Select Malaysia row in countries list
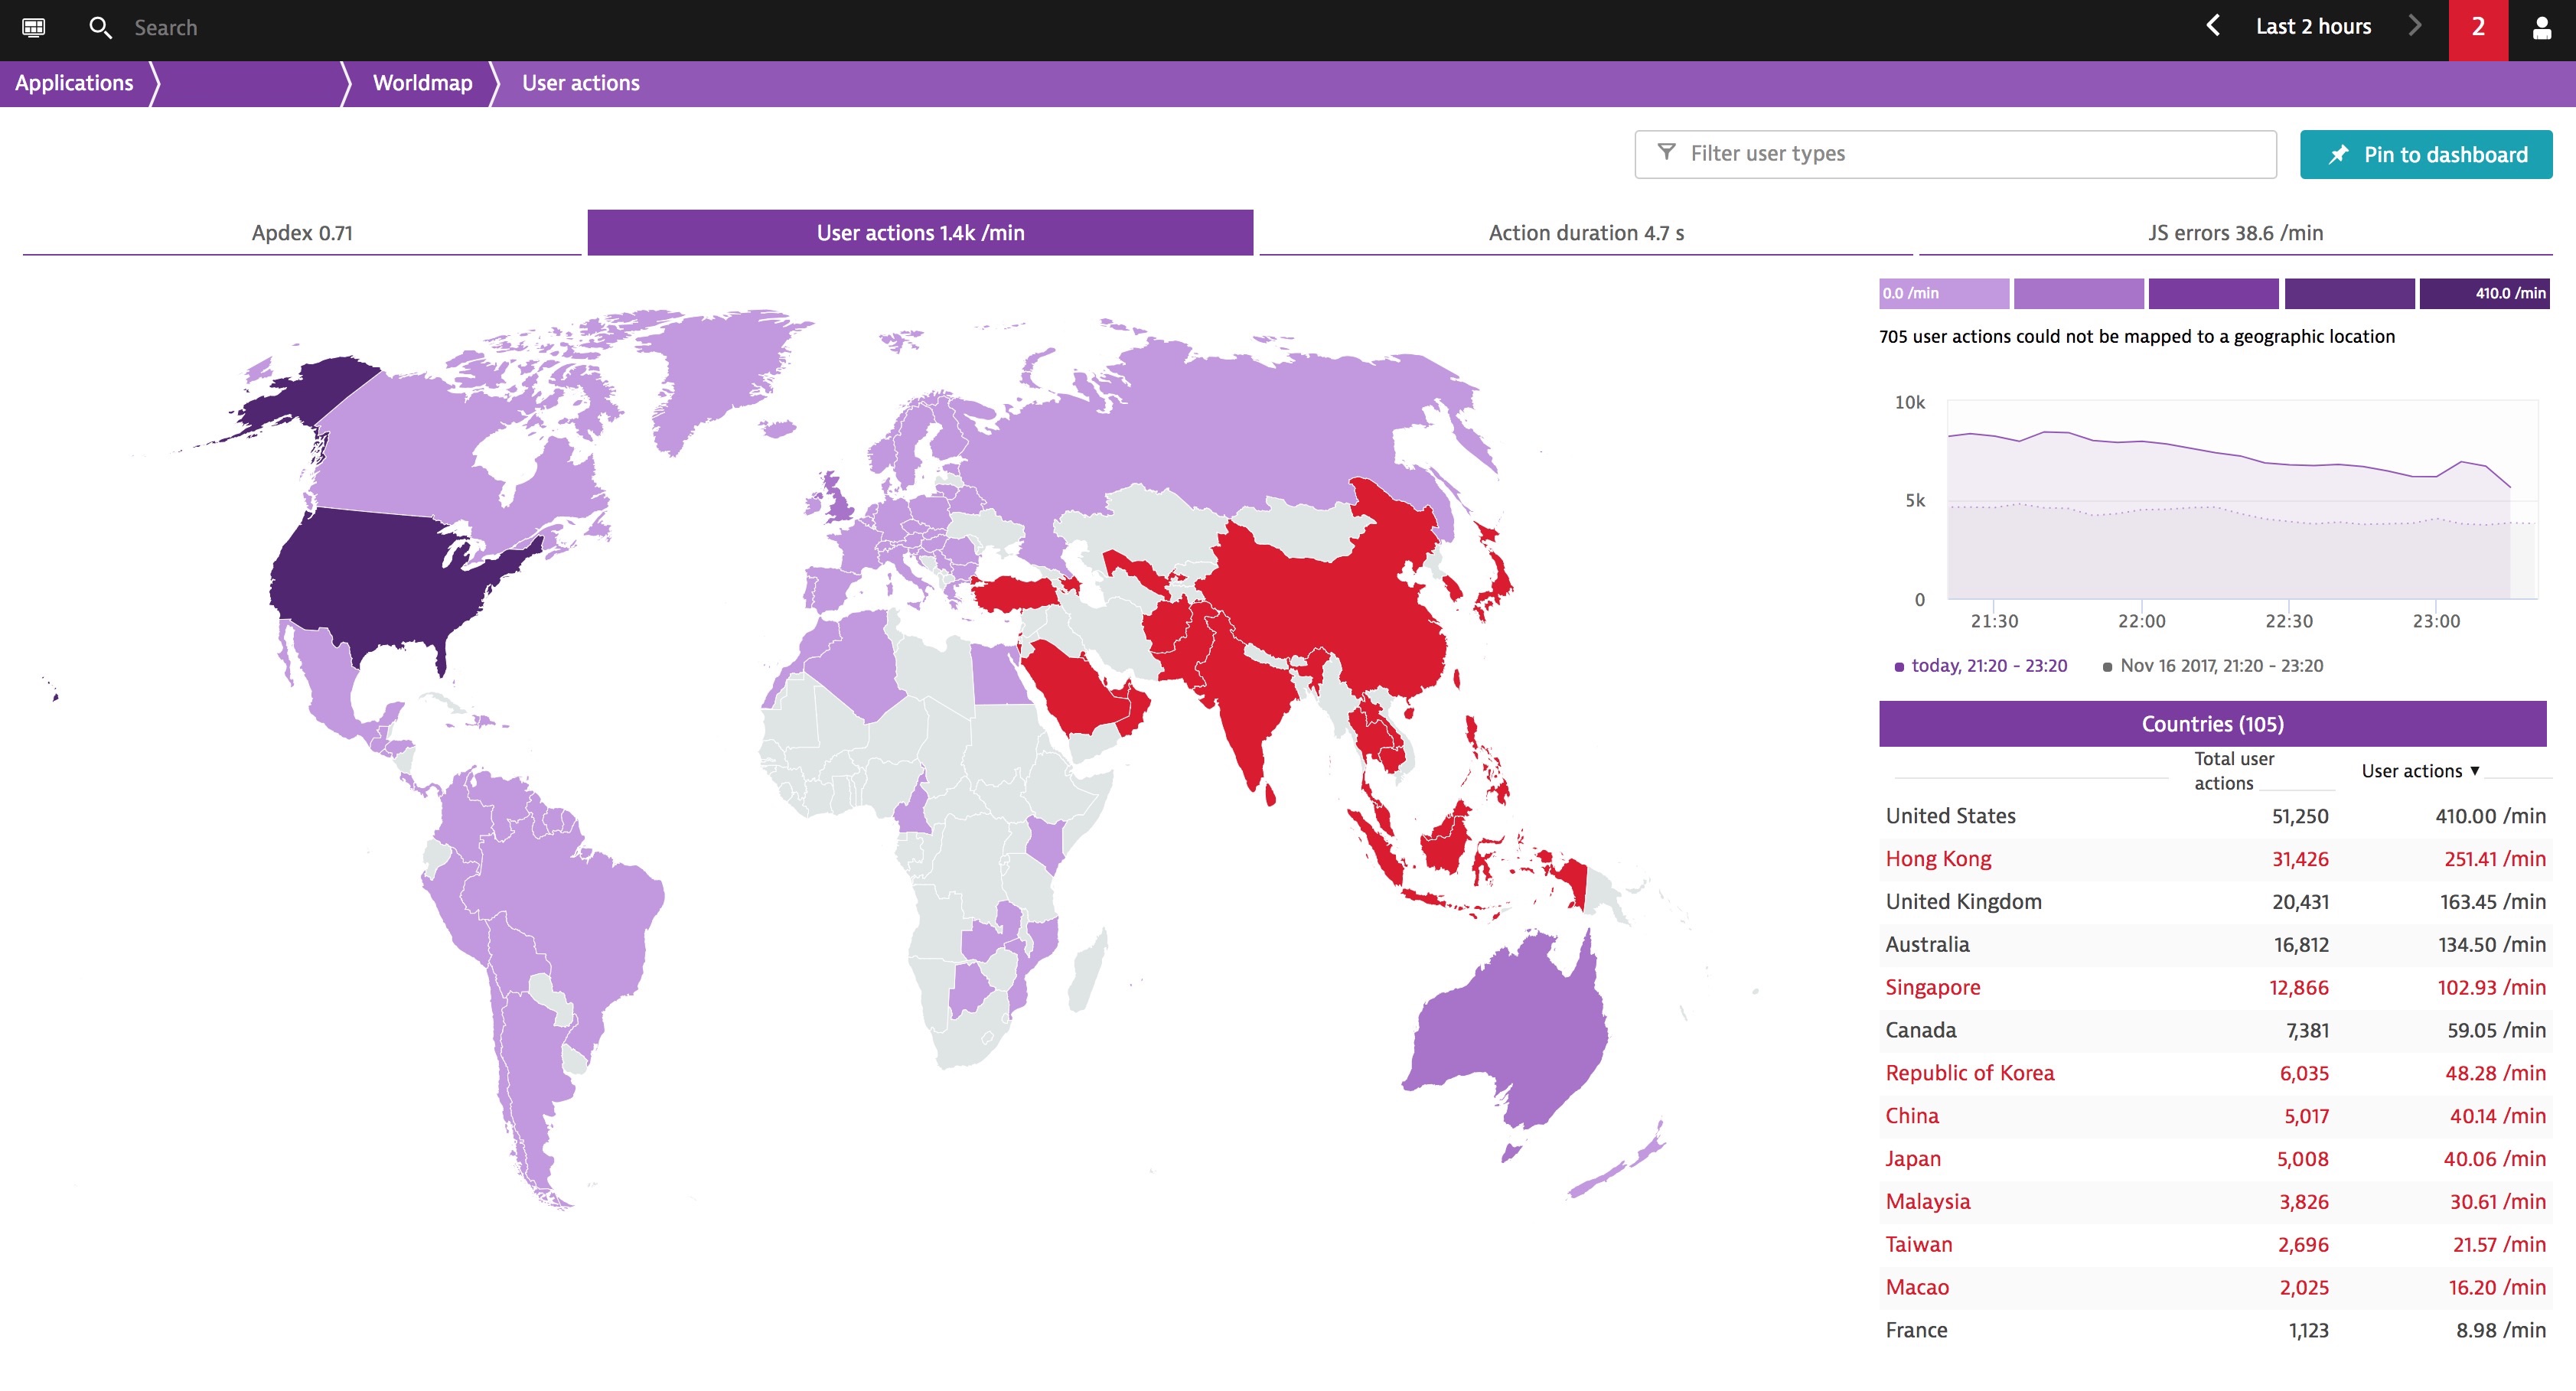The image size is (2576, 1391). coord(2215,1202)
